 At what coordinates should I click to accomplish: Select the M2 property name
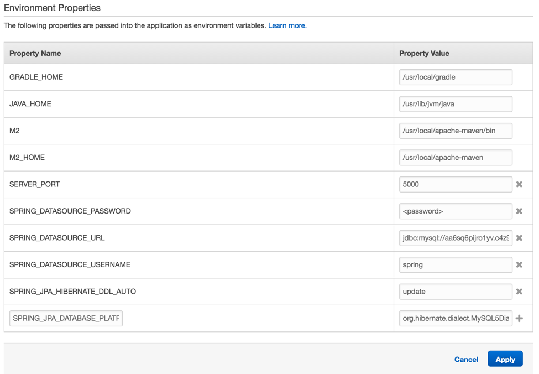point(14,131)
